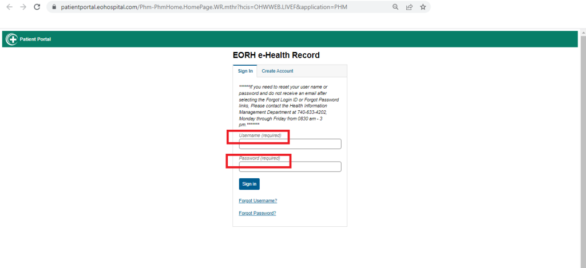The height and width of the screenshot is (268, 586).
Task: View site info via the padlock icon
Action: click(x=54, y=7)
